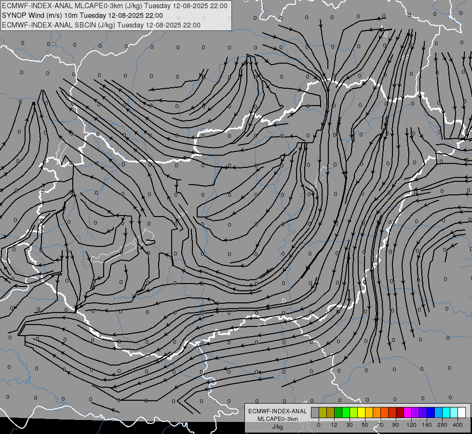The image size is (472, 434).
Task: Click the J/kg unit label in legend
Action: (278, 427)
